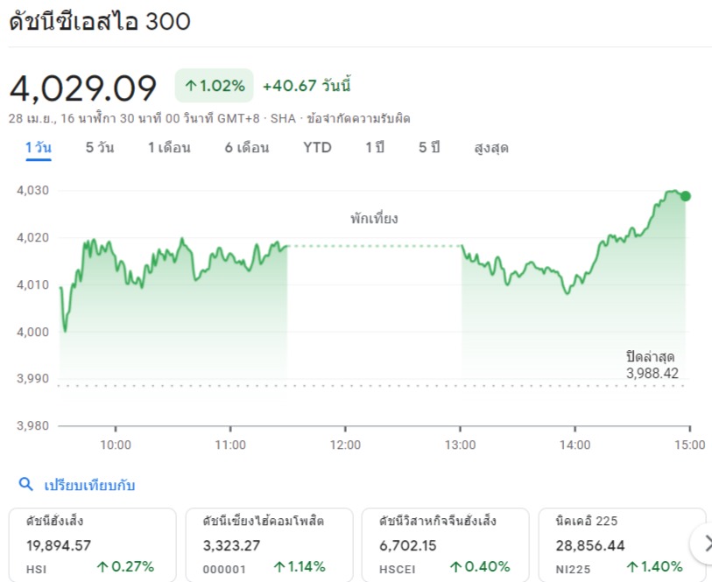View the 5 ปี chart range

coord(428,148)
